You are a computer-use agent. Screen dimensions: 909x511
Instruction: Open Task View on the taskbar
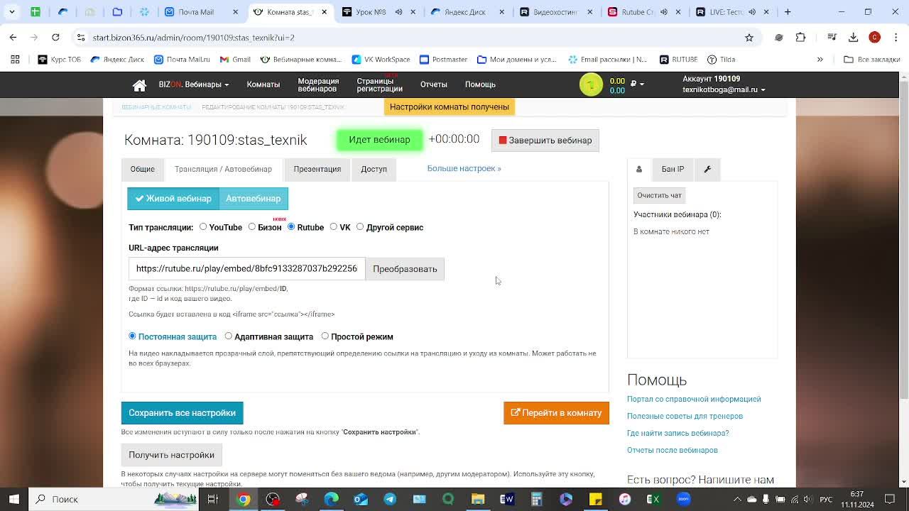coord(212,499)
